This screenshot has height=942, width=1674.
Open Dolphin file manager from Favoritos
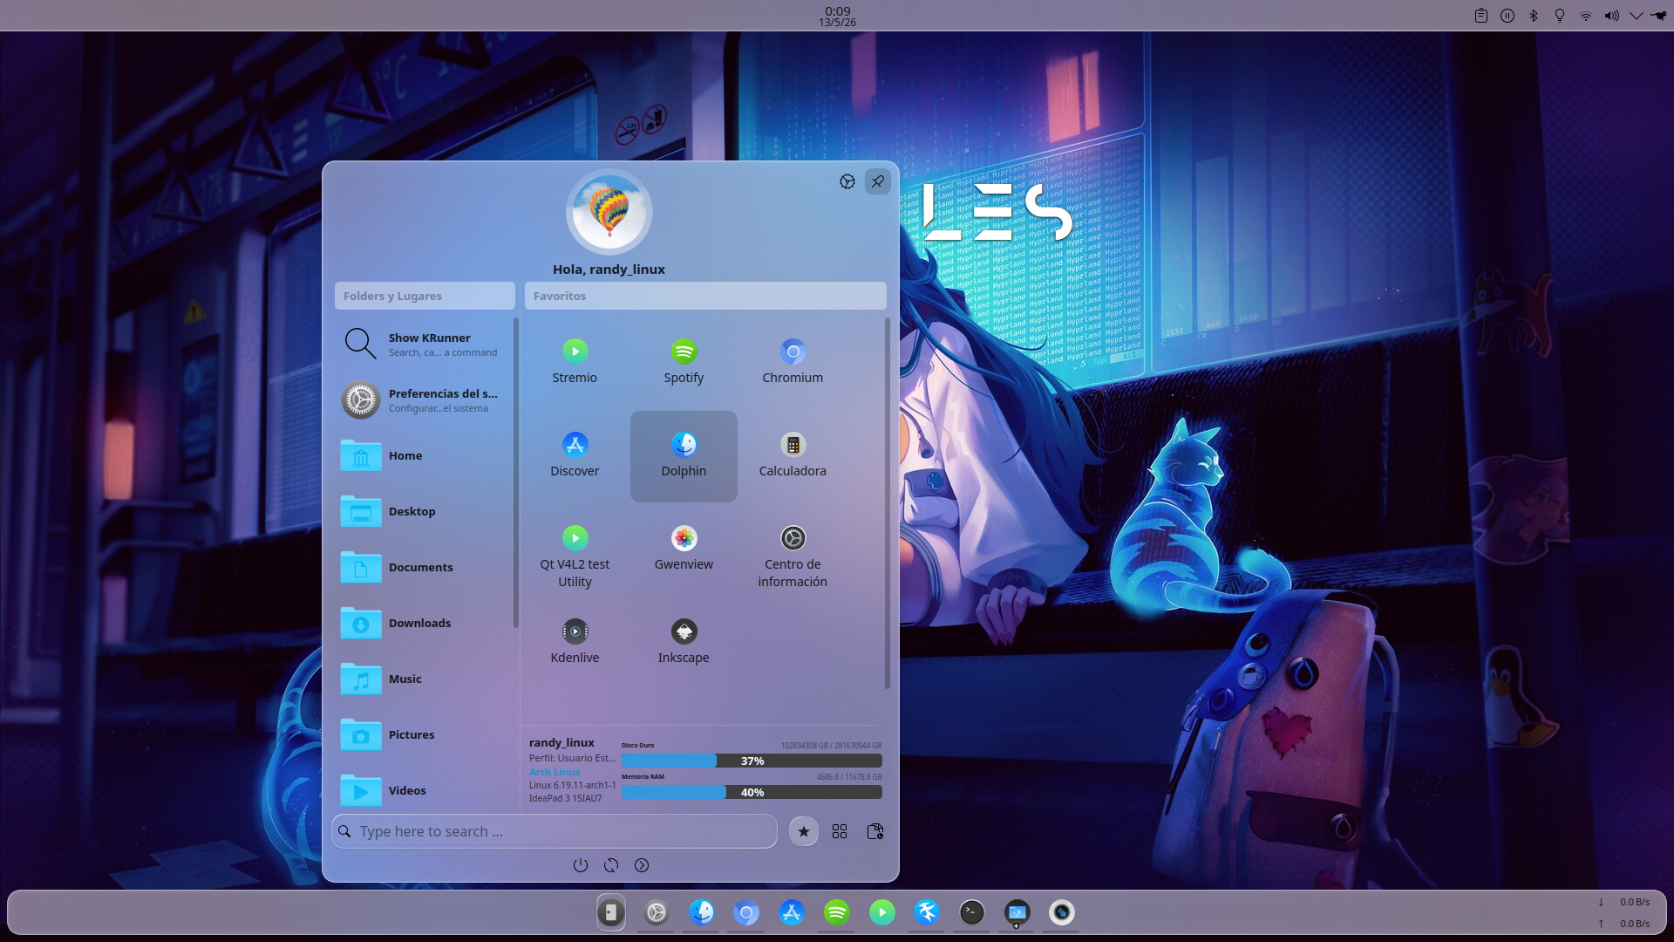pos(684,455)
